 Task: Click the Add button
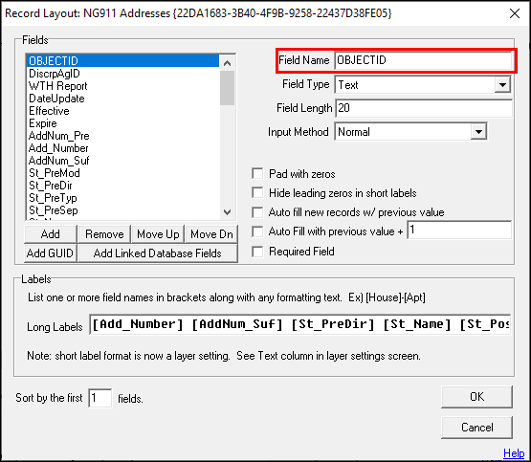point(51,234)
